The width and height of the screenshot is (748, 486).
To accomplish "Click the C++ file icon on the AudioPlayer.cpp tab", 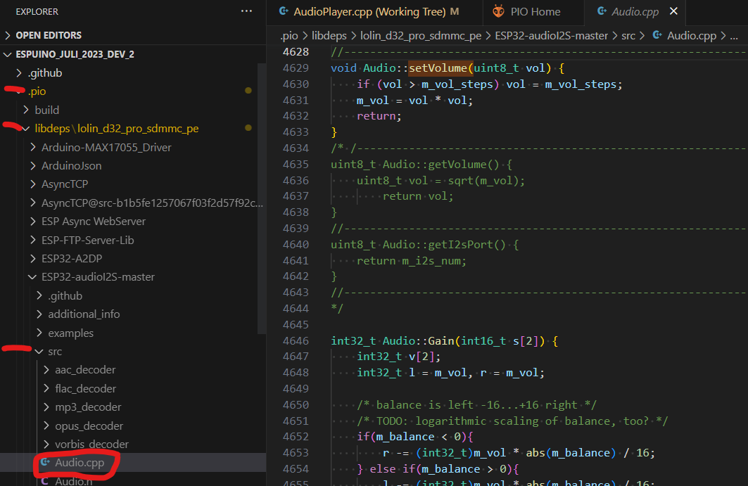I will coord(284,11).
